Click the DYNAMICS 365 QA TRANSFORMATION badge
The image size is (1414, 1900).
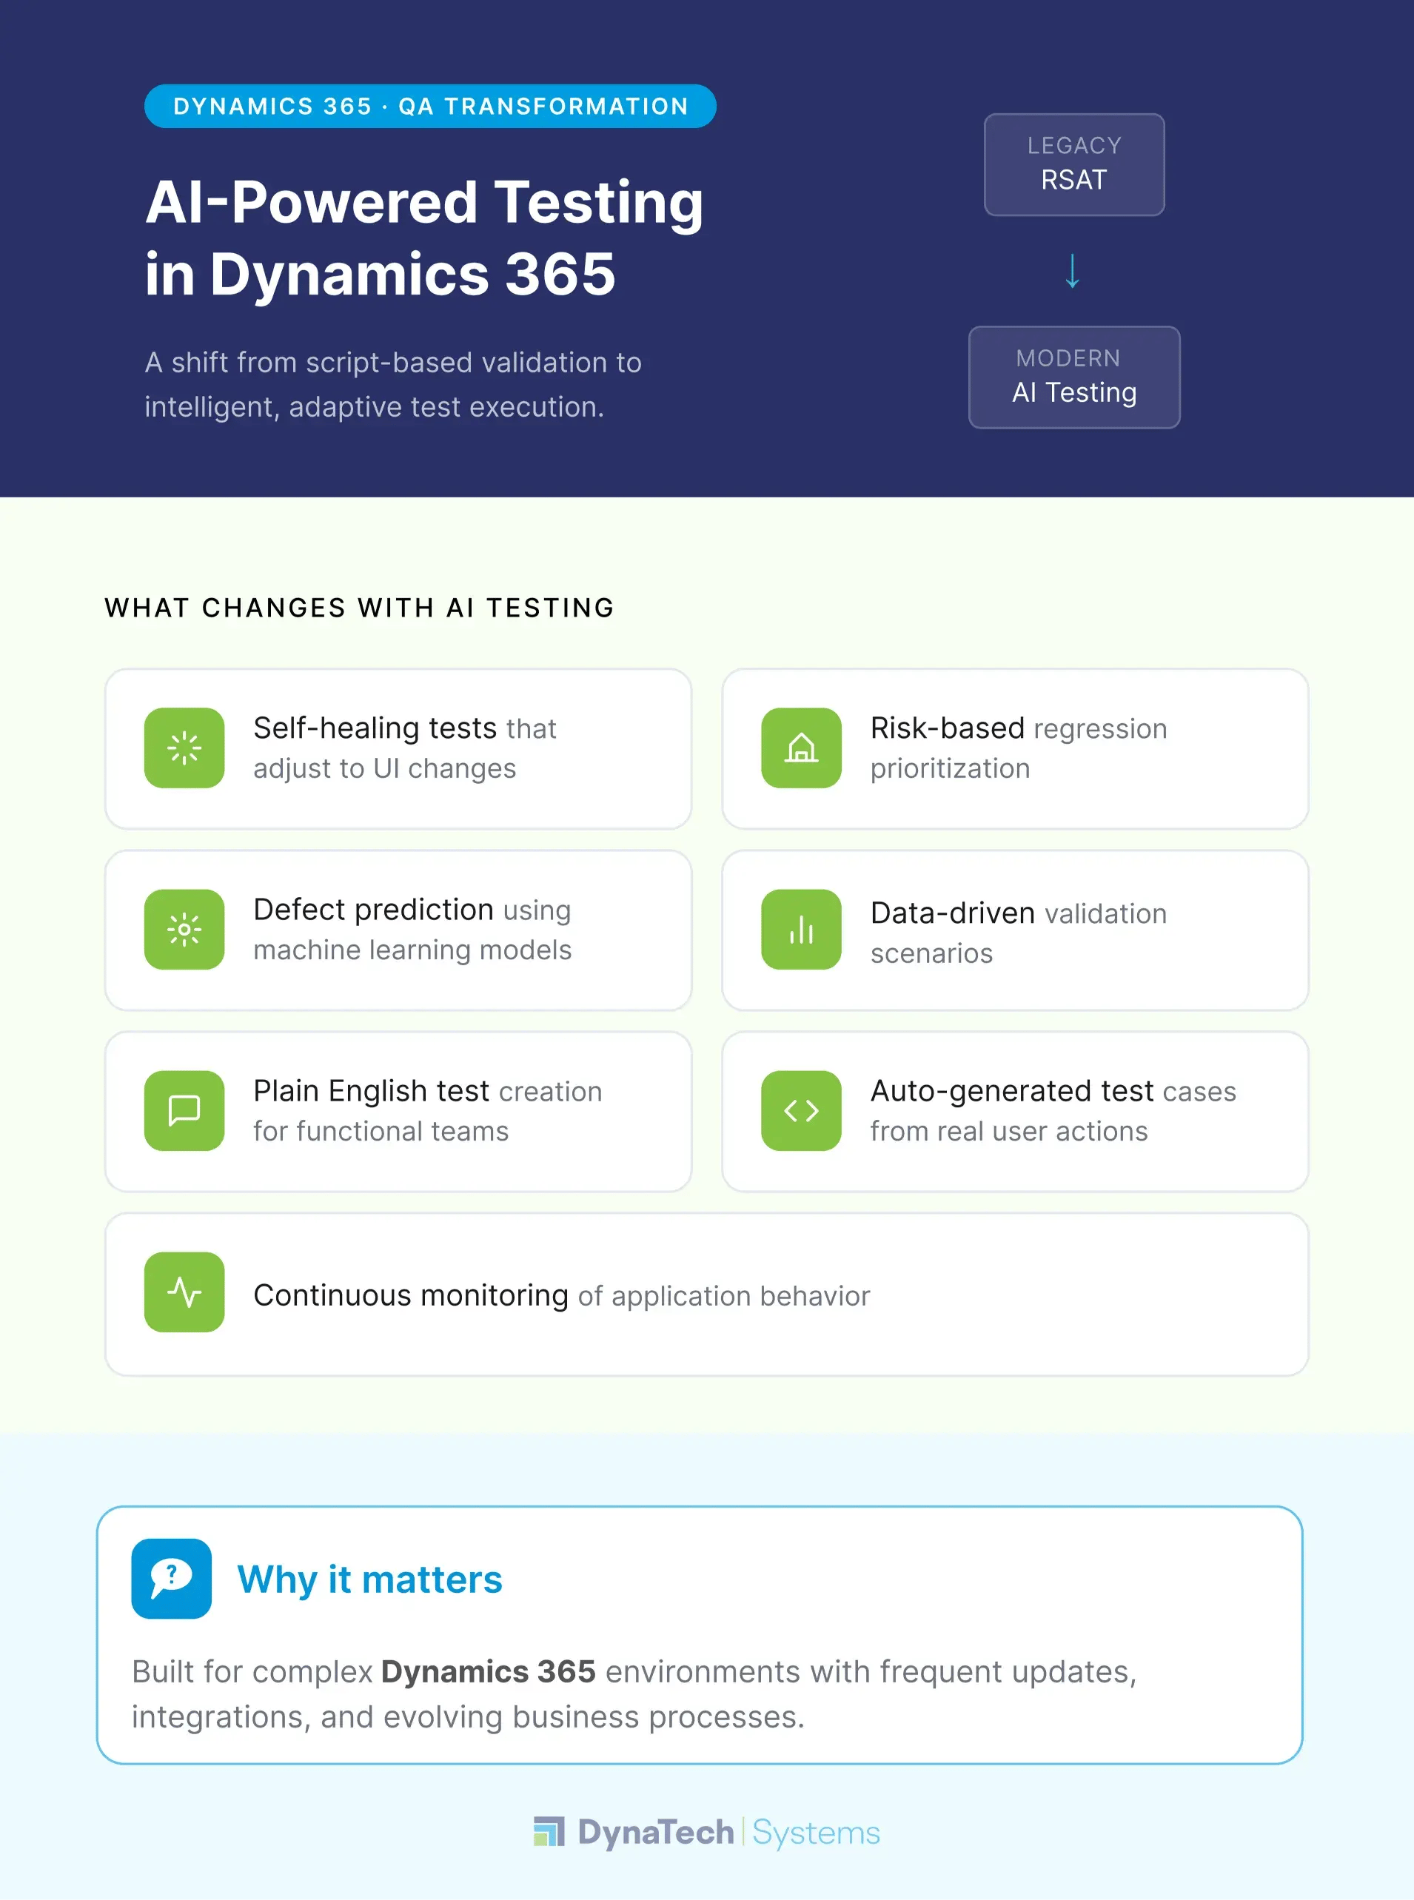click(x=429, y=105)
